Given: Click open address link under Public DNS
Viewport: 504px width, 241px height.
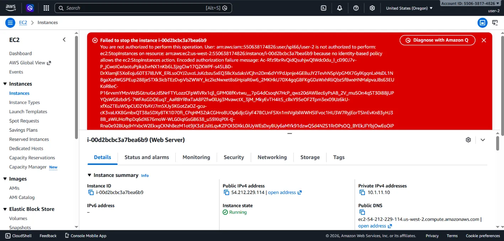Looking at the screenshot, I should click(x=375, y=226).
